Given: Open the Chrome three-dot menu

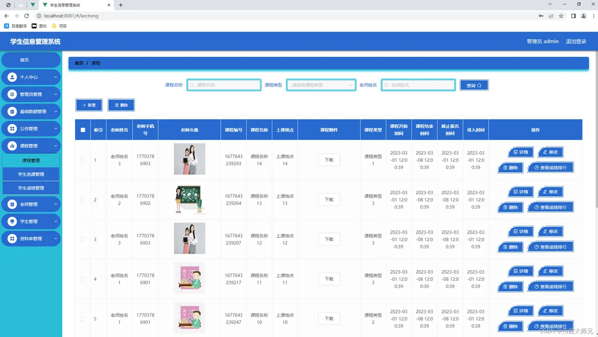Looking at the screenshot, I should click(593, 16).
